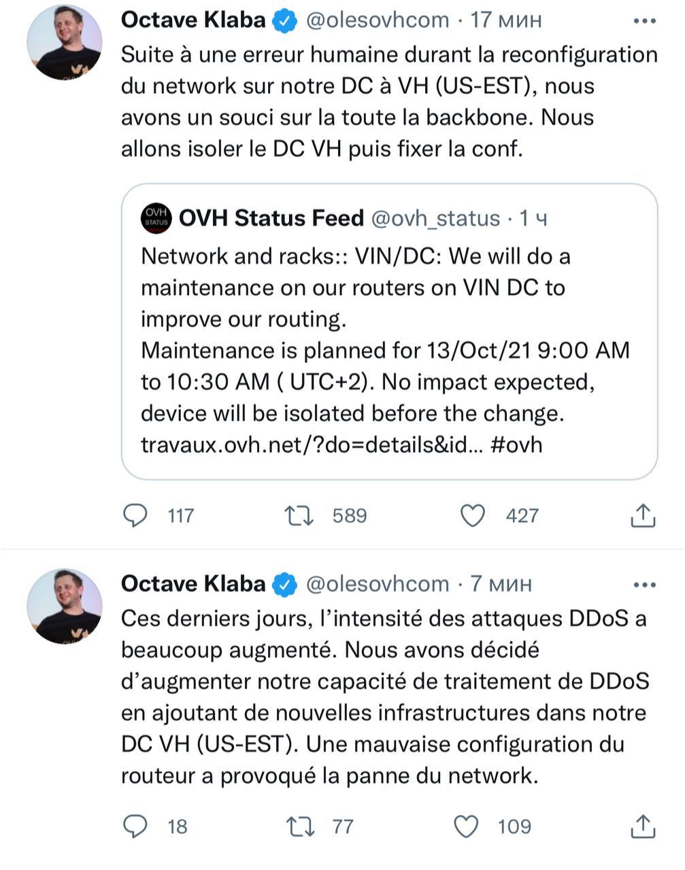Open Octave Klaba name on second tweet
The image size is (685, 870).
coord(193,583)
